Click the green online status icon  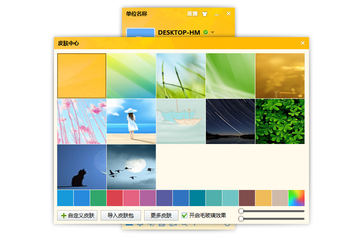pos(206,32)
